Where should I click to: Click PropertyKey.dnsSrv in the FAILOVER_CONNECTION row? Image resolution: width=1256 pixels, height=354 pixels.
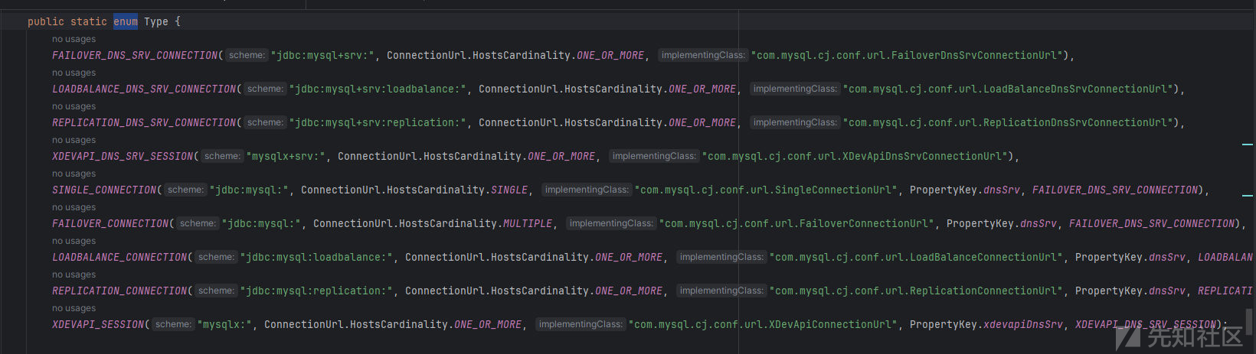1002,223
